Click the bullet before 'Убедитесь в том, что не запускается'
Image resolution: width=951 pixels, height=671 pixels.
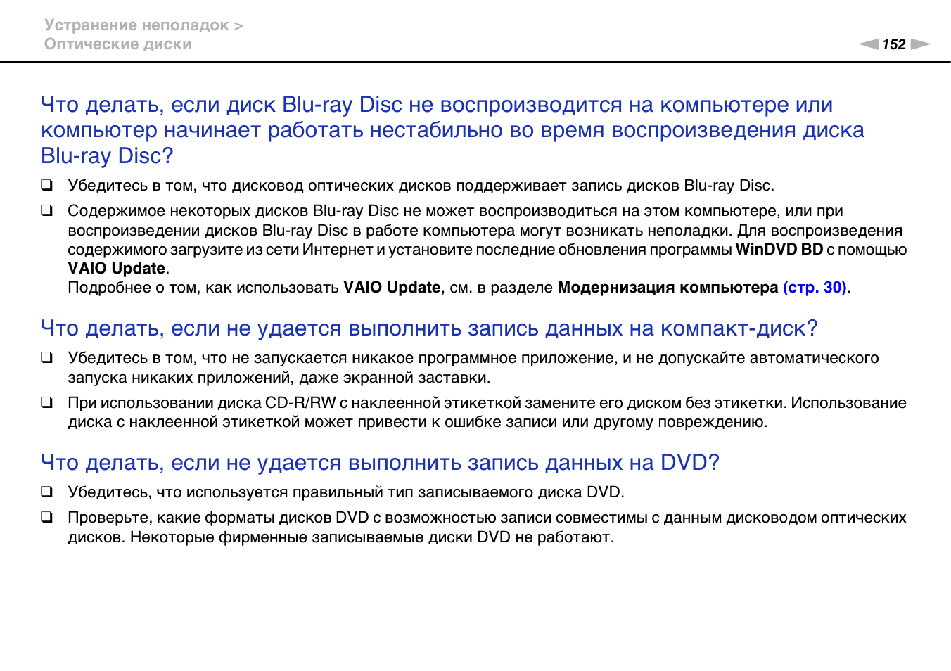47,358
